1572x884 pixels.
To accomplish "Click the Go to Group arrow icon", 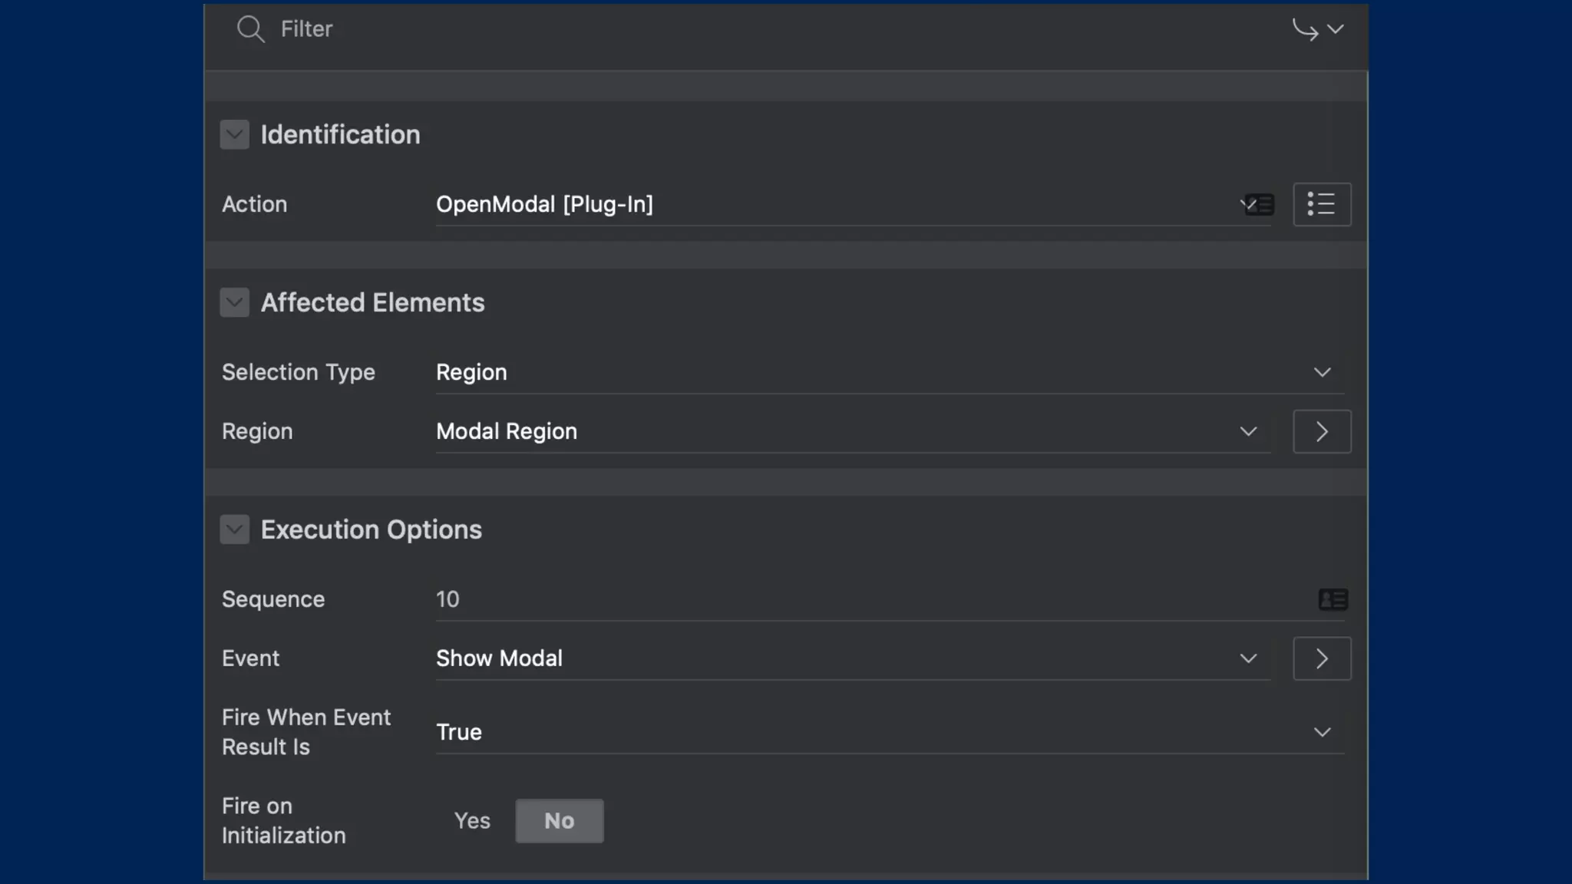I will [1304, 29].
